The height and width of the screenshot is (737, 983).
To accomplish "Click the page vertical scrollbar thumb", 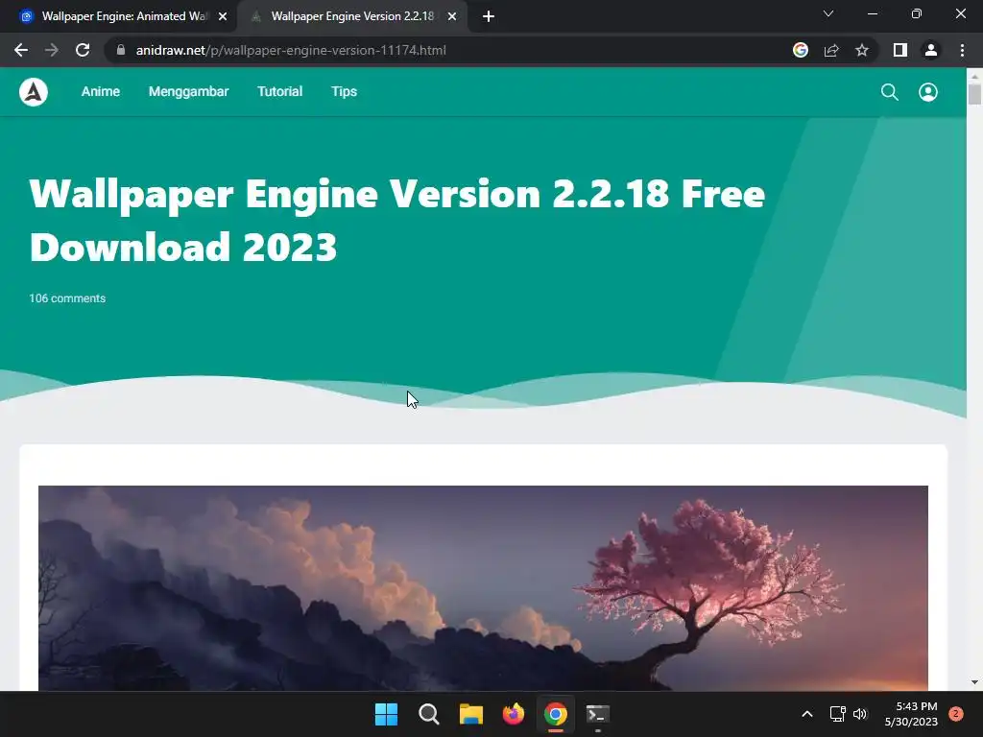I will [x=974, y=94].
